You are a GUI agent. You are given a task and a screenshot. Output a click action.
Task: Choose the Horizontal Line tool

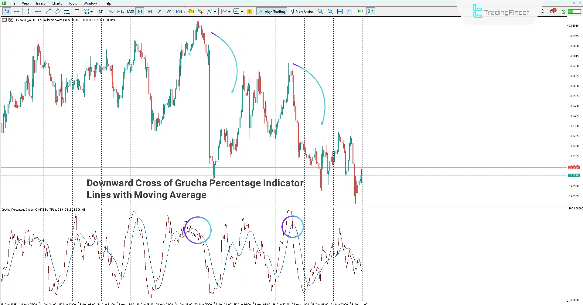pos(38,11)
